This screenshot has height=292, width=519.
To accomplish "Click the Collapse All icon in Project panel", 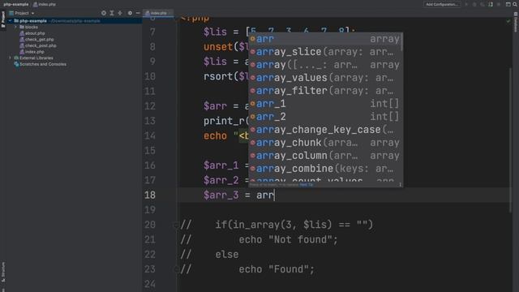I will click(120, 13).
